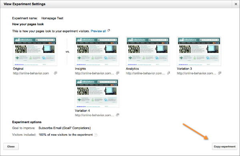Open the Variation 3 URL popup icon

coord(220,73)
